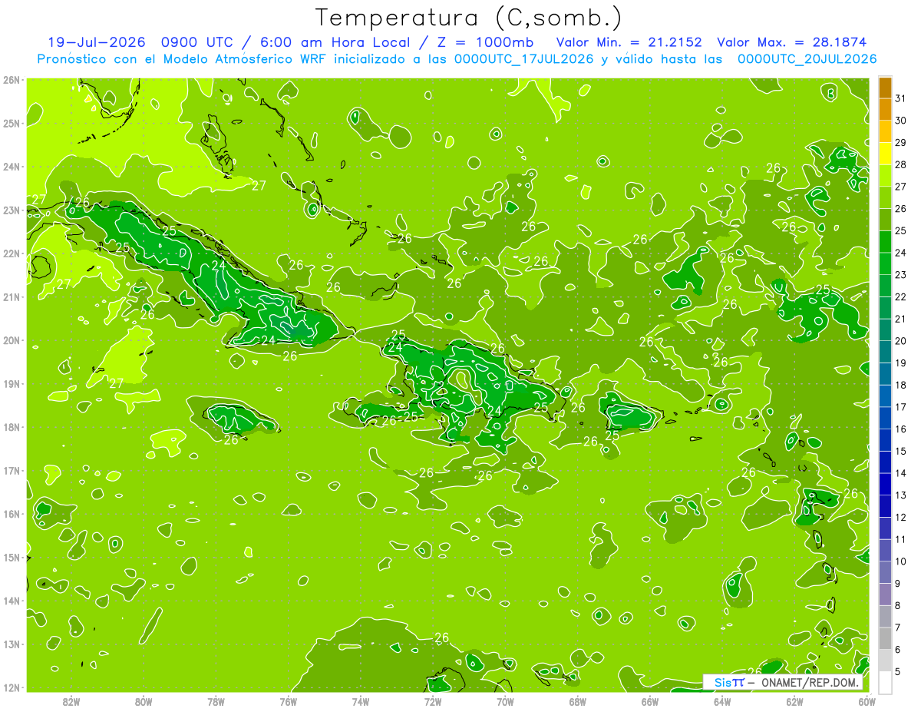The width and height of the screenshot is (921, 712).
Task: Click the "0000UTC_17JUL2026" initialization timestamp
Action: tap(524, 58)
